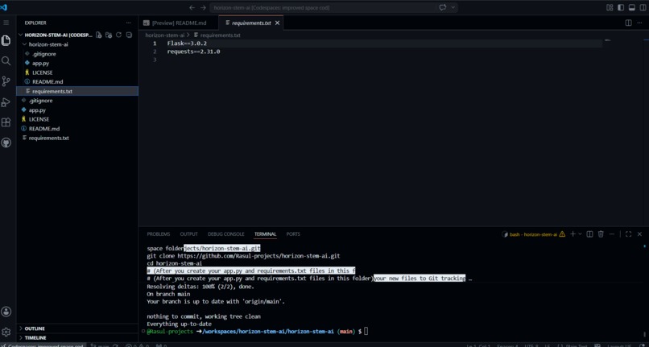Screen dimensions: 649x347
Task: Open the Manage gear icon
Action: click(6, 332)
